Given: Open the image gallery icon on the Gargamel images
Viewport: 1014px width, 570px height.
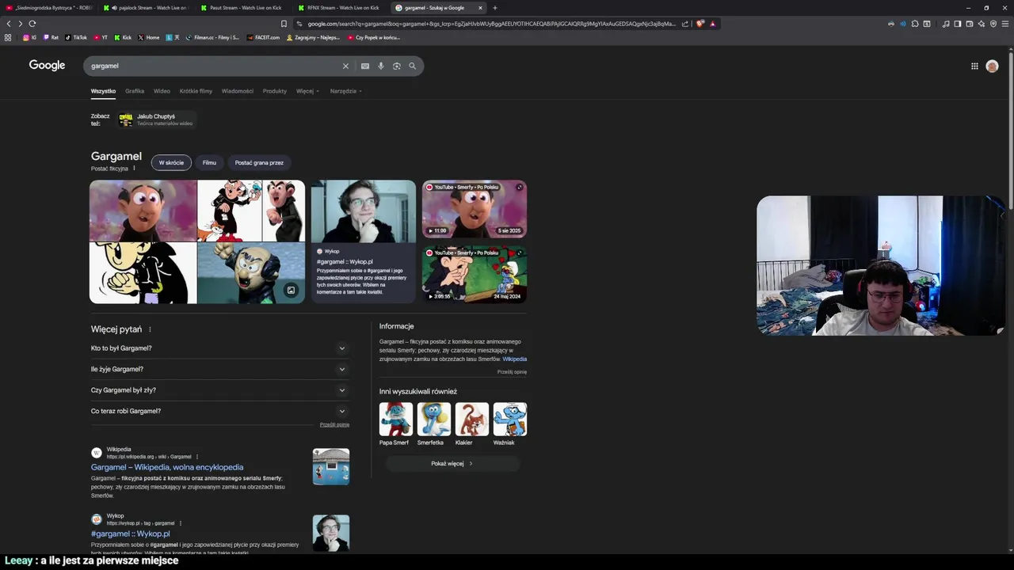Looking at the screenshot, I should click(291, 291).
